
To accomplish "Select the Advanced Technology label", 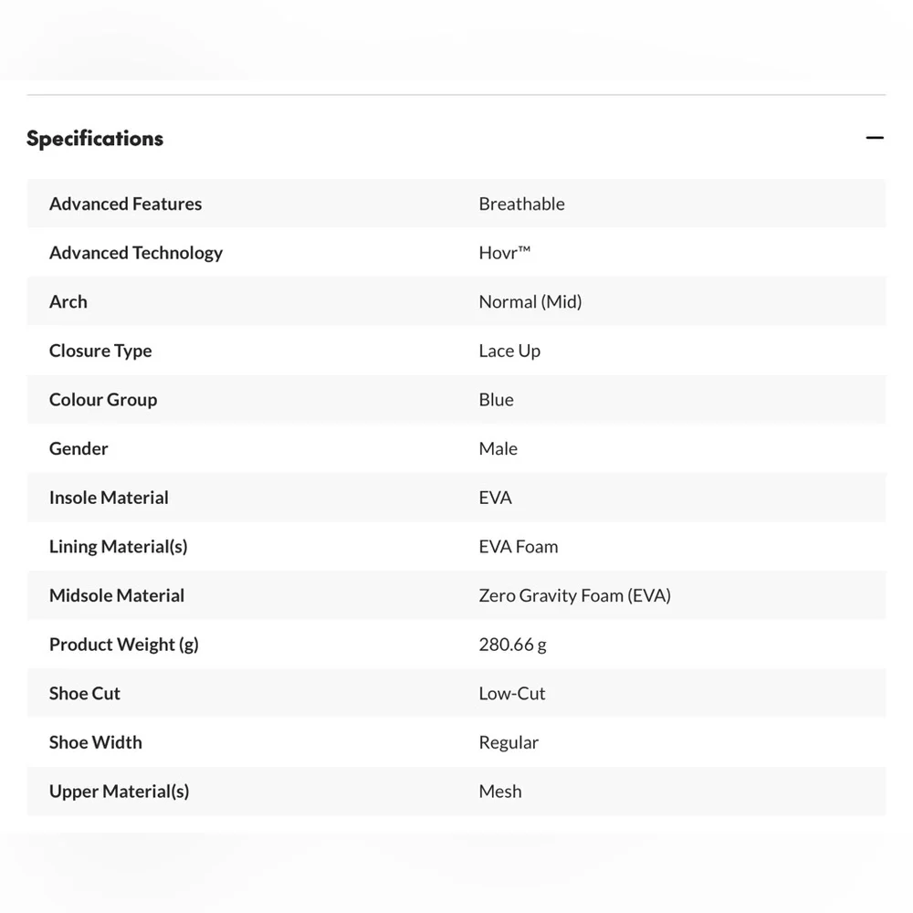I will (x=136, y=253).
